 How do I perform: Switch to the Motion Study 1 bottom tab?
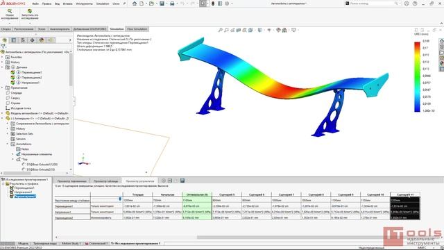71,243
